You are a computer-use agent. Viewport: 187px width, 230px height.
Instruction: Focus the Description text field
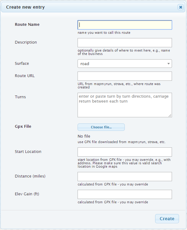coord(125,43)
